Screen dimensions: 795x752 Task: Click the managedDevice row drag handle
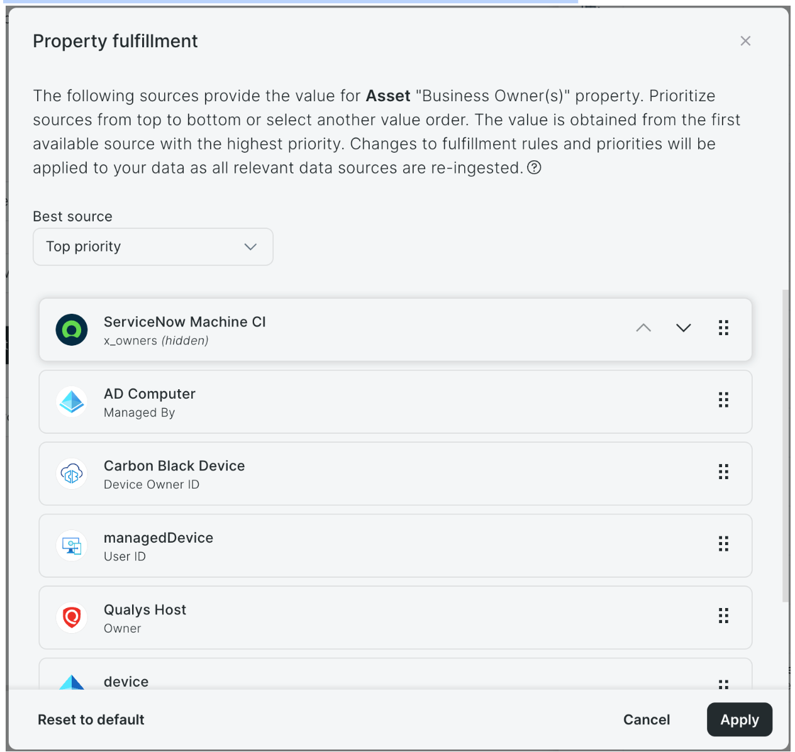coord(723,544)
